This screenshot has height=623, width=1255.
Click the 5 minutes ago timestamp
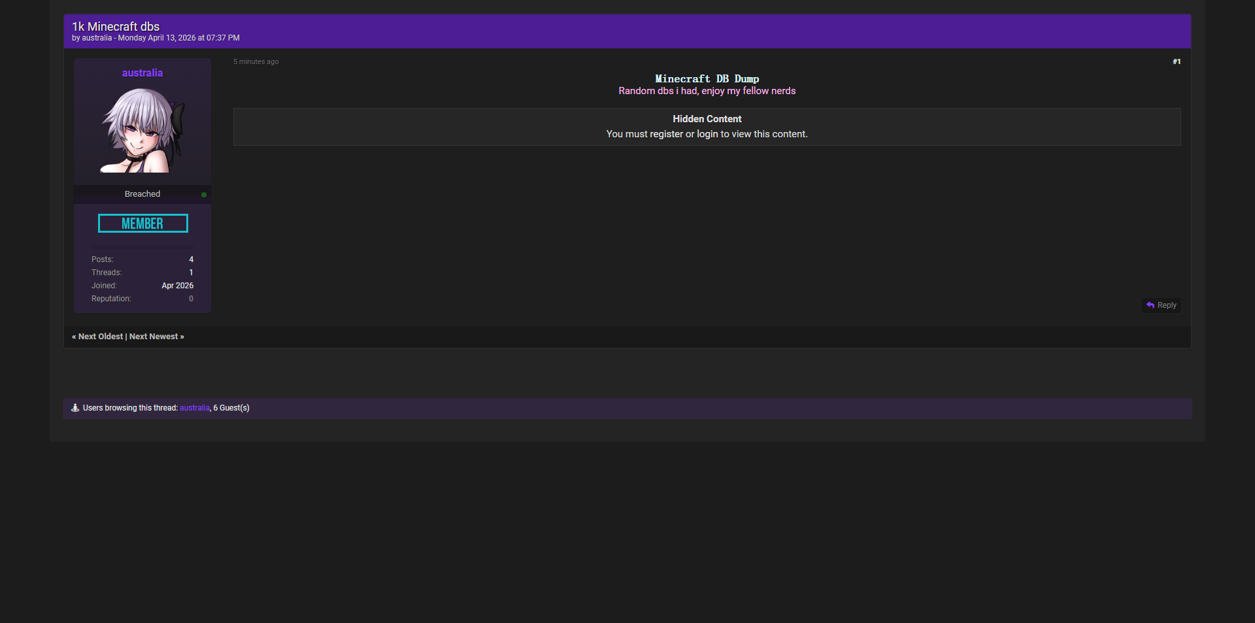pyautogui.click(x=256, y=62)
